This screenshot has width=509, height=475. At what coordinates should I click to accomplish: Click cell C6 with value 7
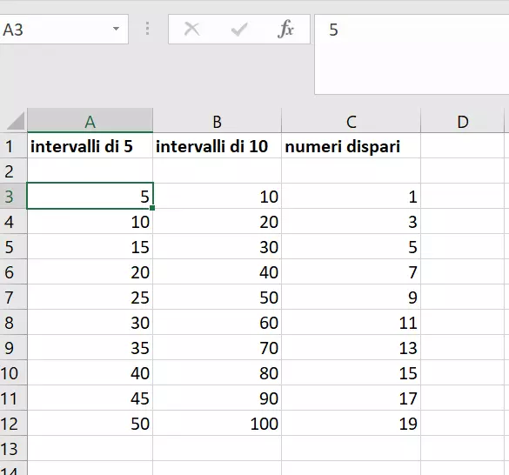click(x=351, y=271)
